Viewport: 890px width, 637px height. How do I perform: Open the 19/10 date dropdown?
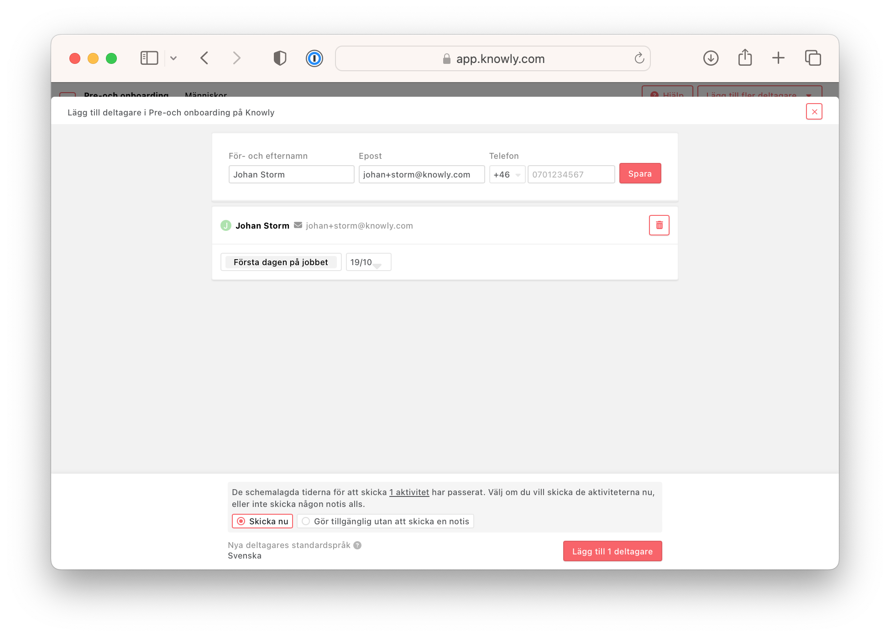point(368,262)
